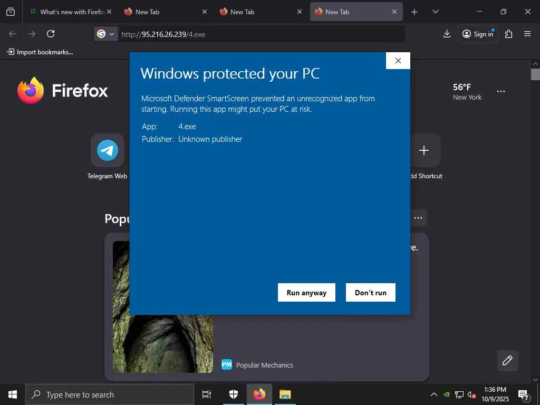Viewport: 540px width, 405px height.
Task: Open the Extensions puzzle icon
Action: click(508, 34)
